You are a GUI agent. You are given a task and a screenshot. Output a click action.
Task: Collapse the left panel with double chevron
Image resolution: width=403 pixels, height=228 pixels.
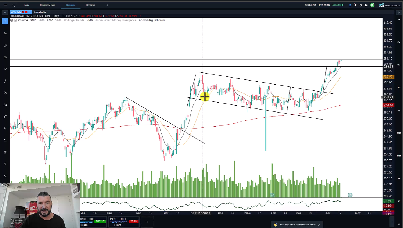(x=5, y=13)
